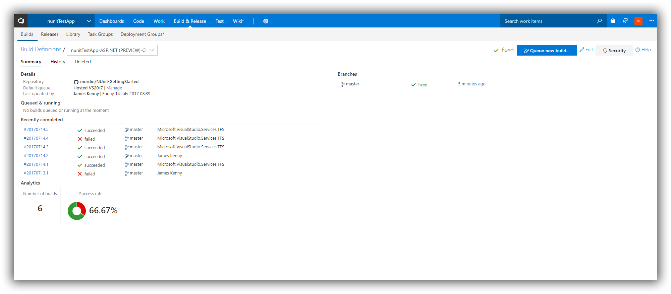The width and height of the screenshot is (671, 294).
Task: Open the Wiki hub
Action: pos(238,21)
